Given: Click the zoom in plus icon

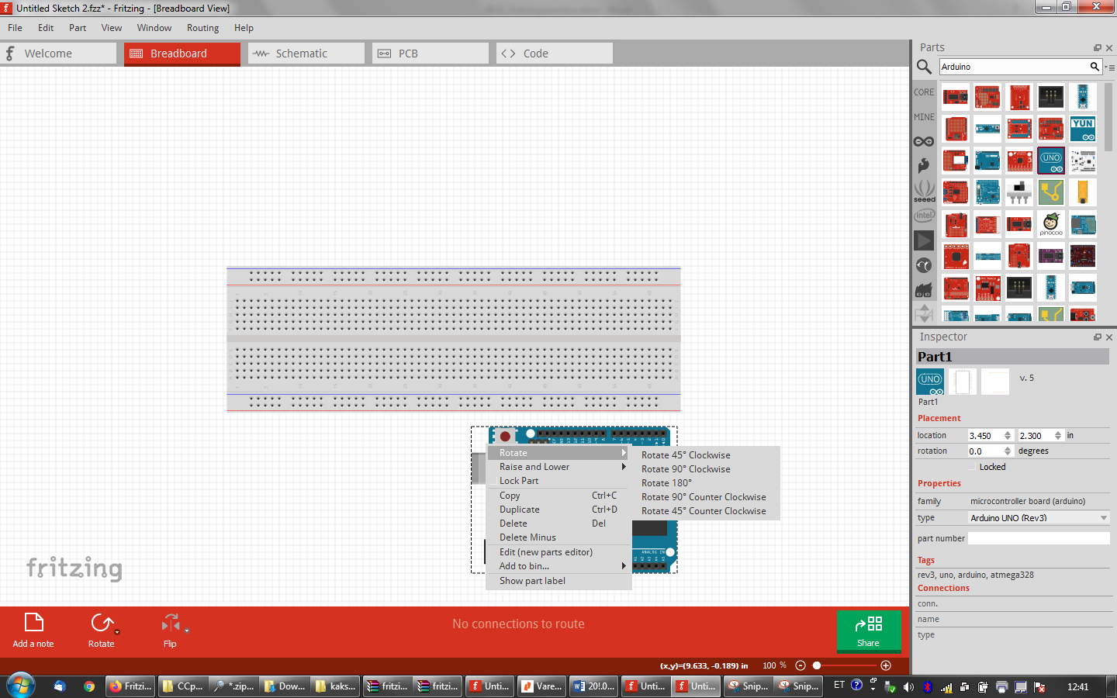Looking at the screenshot, I should (x=886, y=665).
